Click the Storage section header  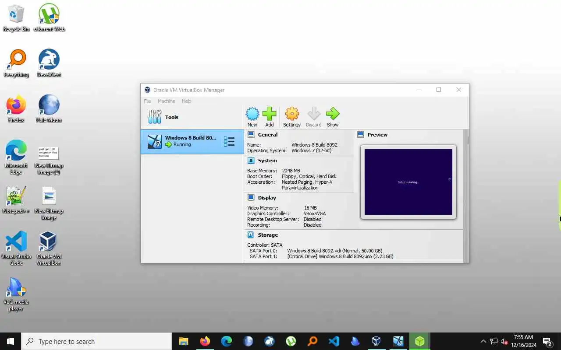pos(267,235)
